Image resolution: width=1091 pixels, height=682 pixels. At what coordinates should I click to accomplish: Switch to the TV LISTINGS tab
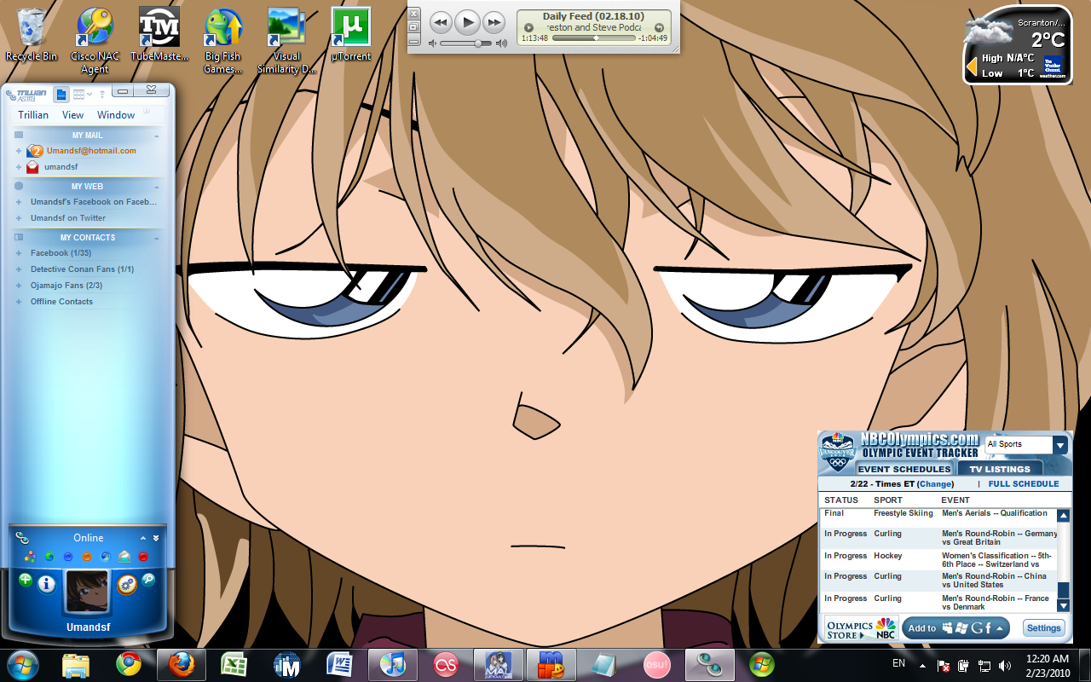click(x=999, y=469)
